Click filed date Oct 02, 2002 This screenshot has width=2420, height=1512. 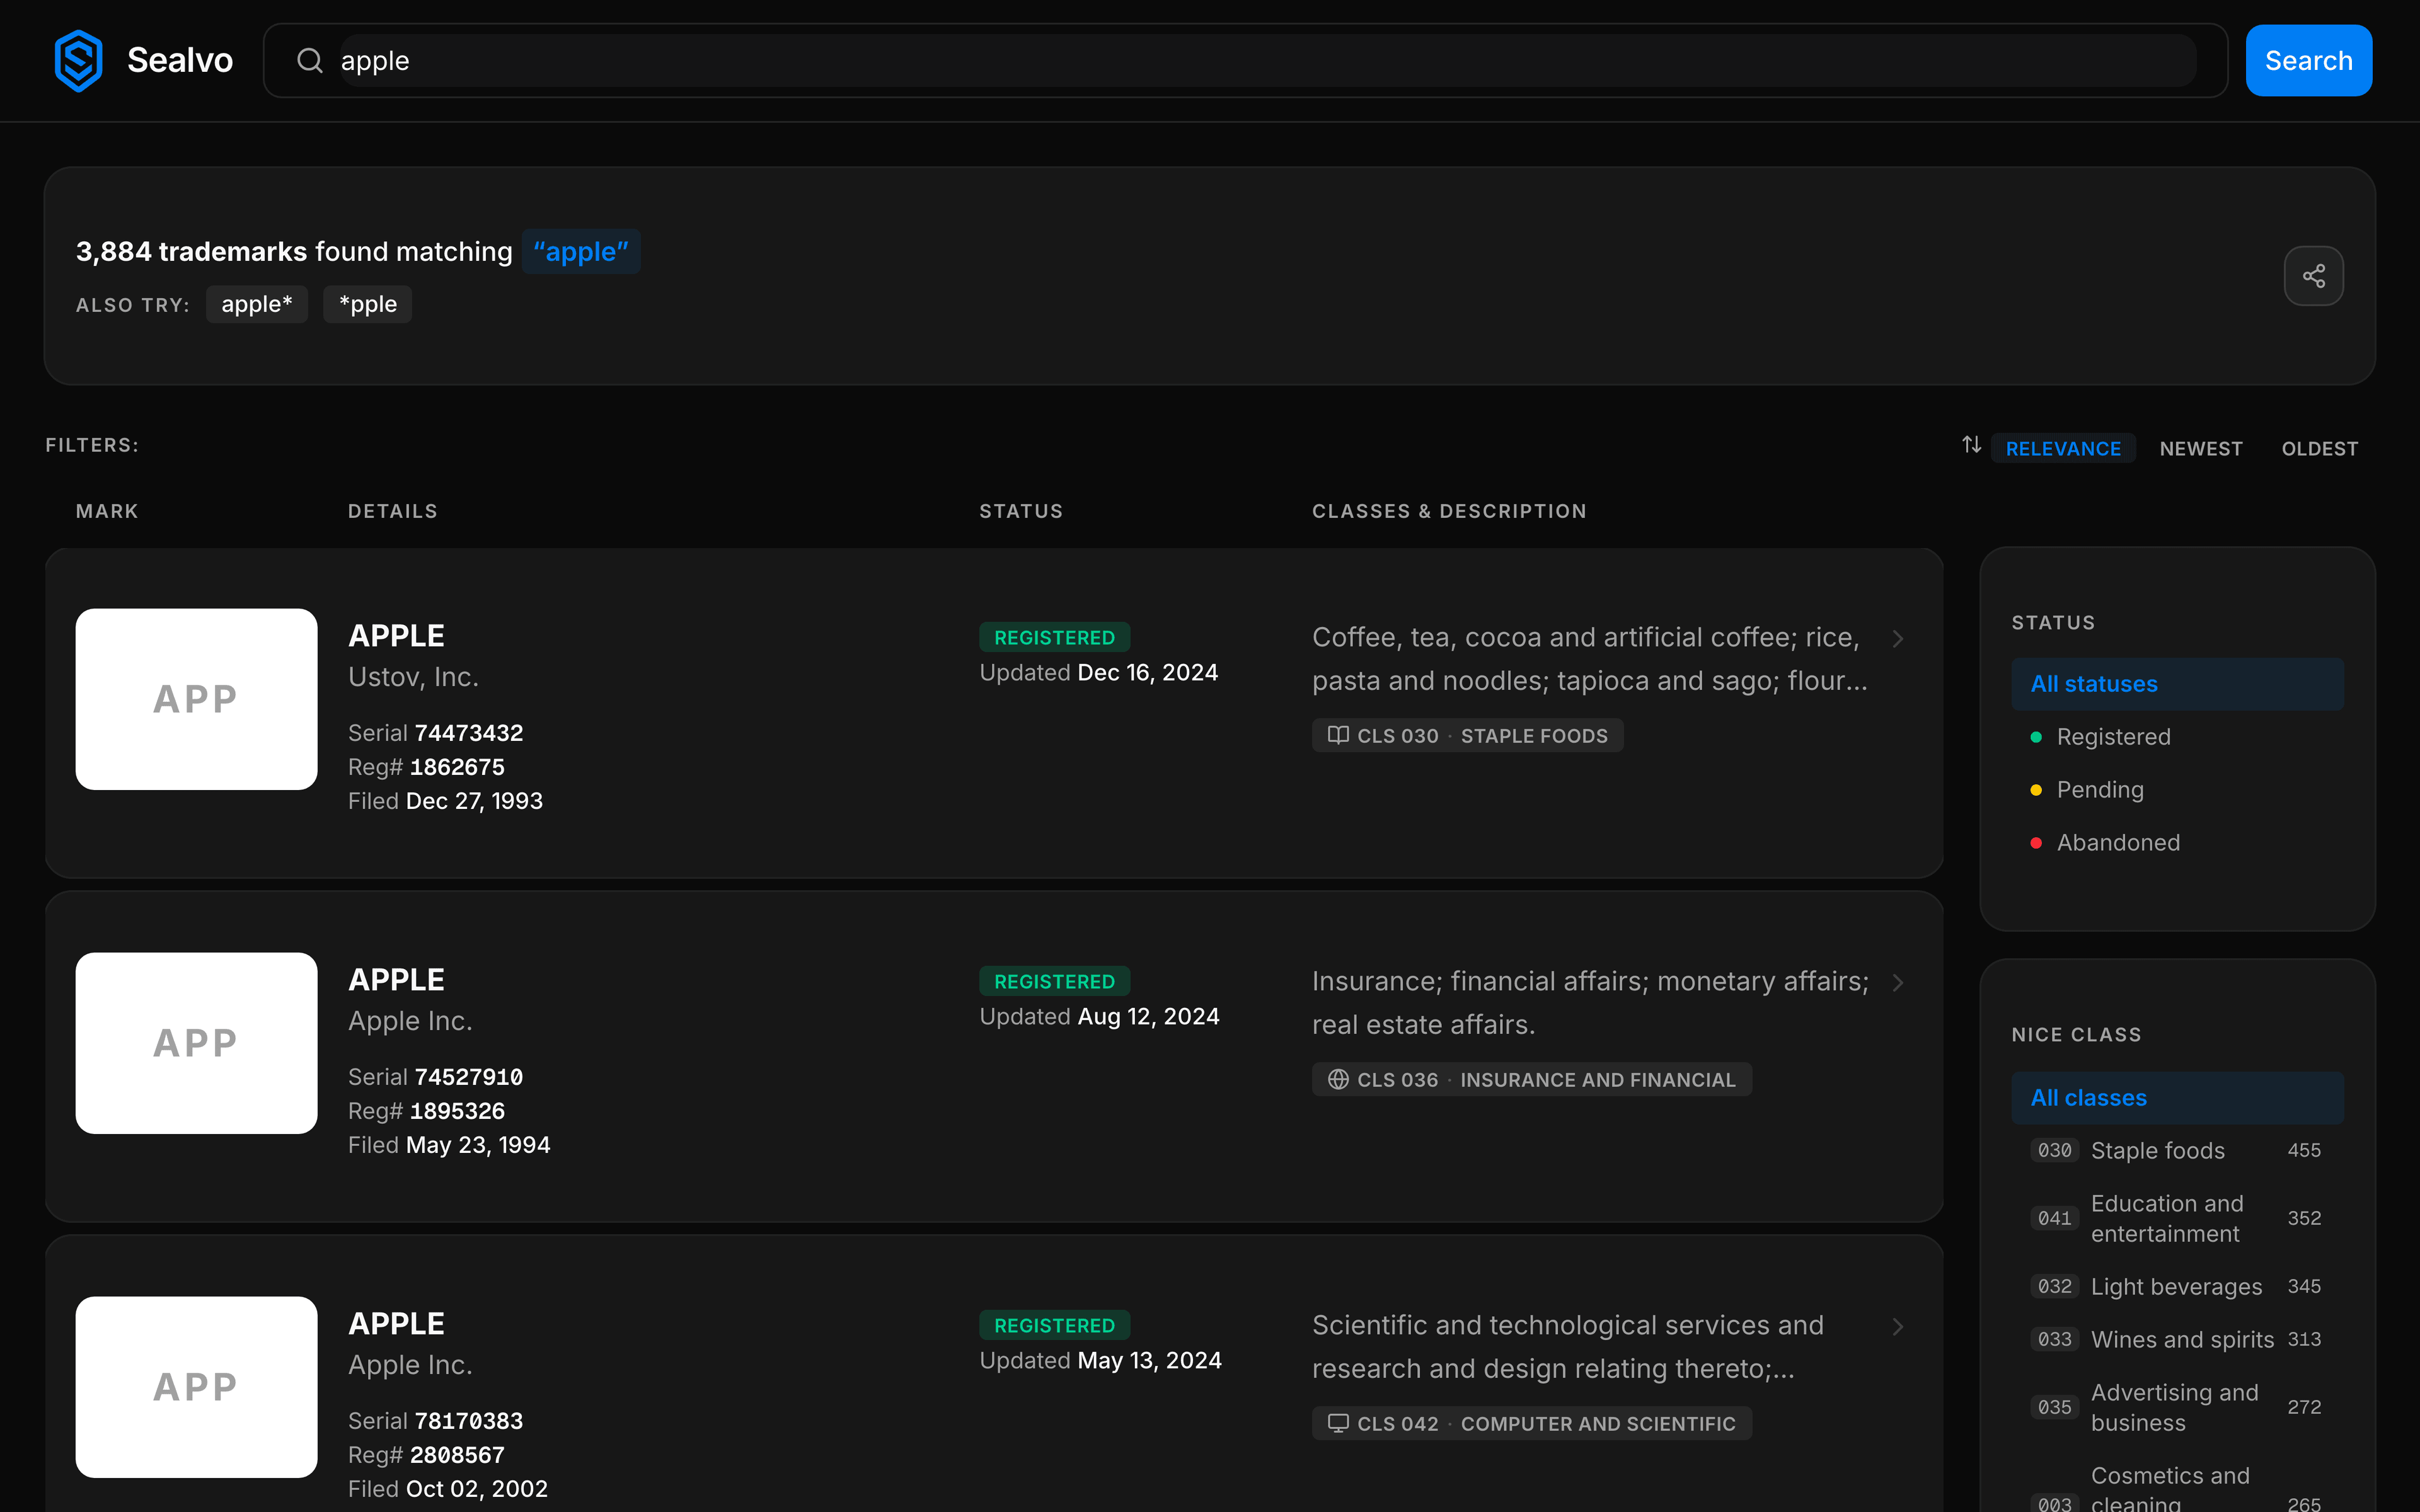pyautogui.click(x=477, y=1489)
